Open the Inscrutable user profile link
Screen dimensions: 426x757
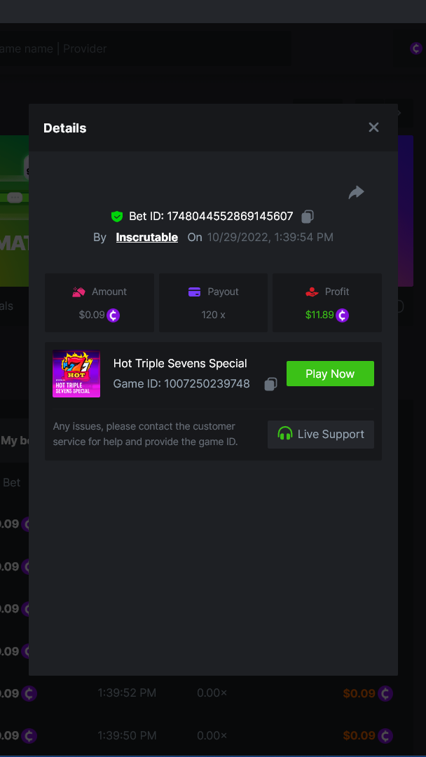[x=146, y=238]
